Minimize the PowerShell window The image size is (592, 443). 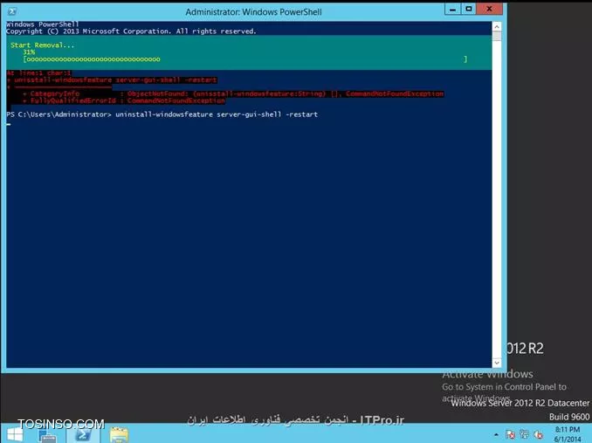click(x=452, y=9)
